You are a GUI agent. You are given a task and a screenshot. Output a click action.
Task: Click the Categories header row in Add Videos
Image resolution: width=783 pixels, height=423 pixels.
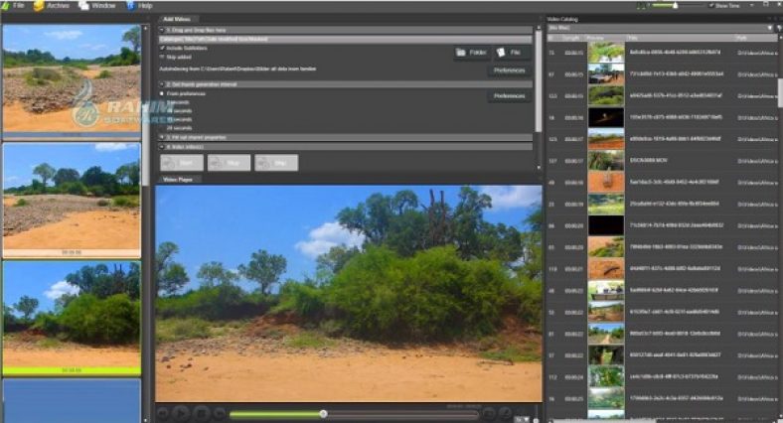click(x=345, y=39)
